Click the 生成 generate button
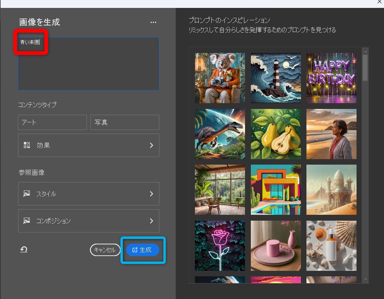The height and width of the screenshot is (299, 384). (x=143, y=250)
